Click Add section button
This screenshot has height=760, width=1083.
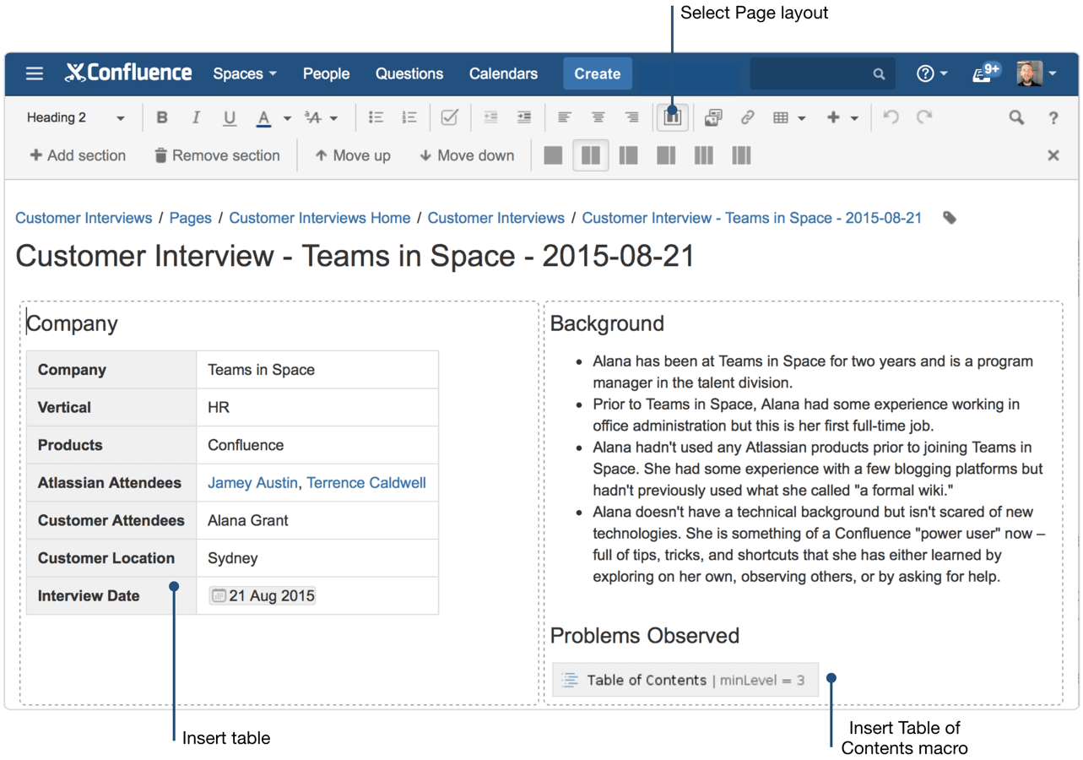[x=78, y=155]
